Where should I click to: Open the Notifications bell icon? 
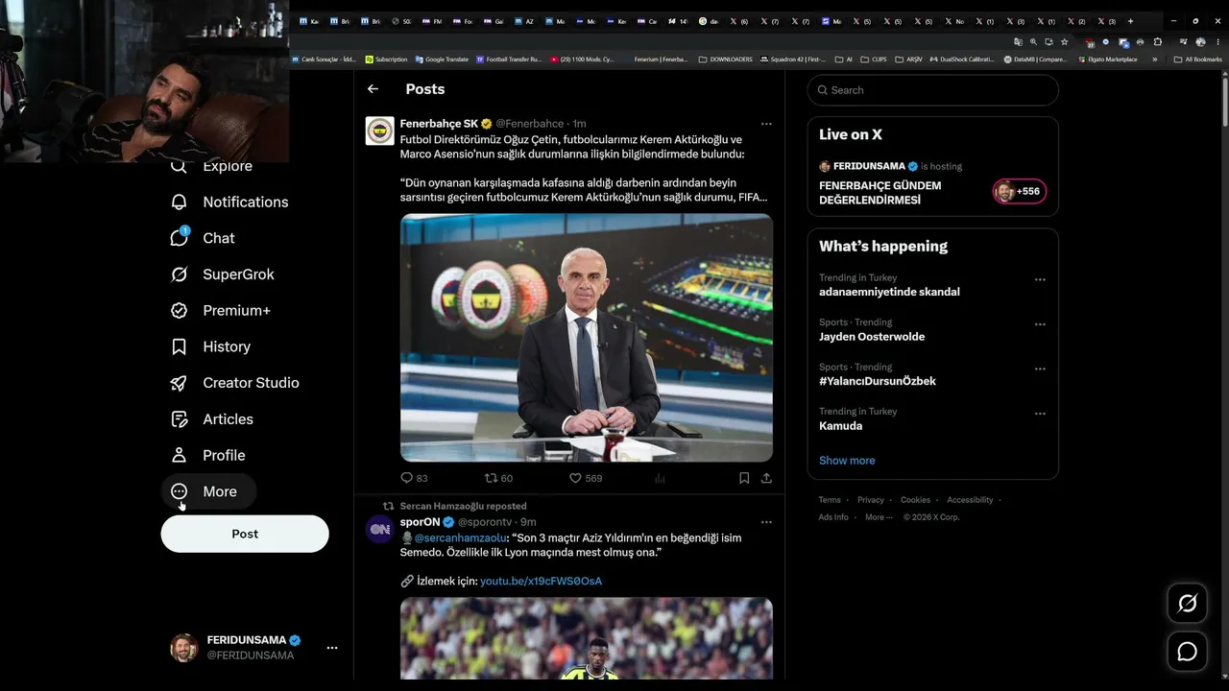tap(179, 202)
